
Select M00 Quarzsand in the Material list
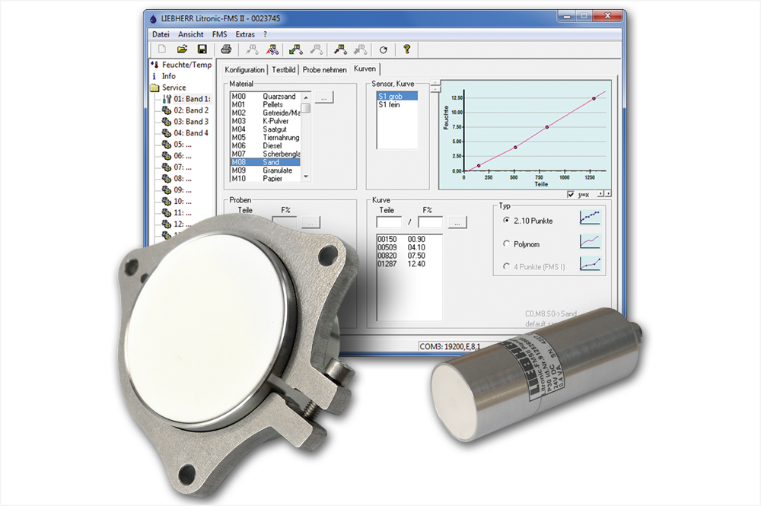pyautogui.click(x=266, y=97)
